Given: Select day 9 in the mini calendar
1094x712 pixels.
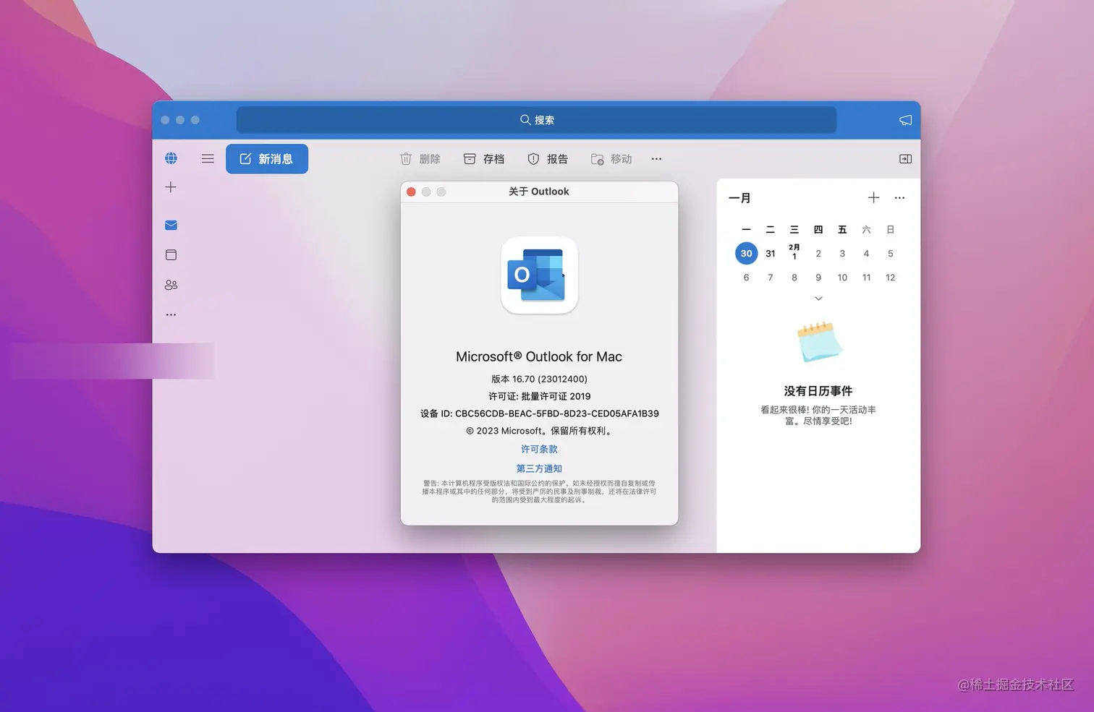Looking at the screenshot, I should pyautogui.click(x=818, y=278).
